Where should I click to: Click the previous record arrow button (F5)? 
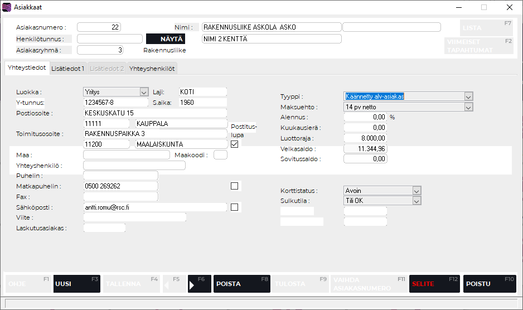tap(173, 284)
